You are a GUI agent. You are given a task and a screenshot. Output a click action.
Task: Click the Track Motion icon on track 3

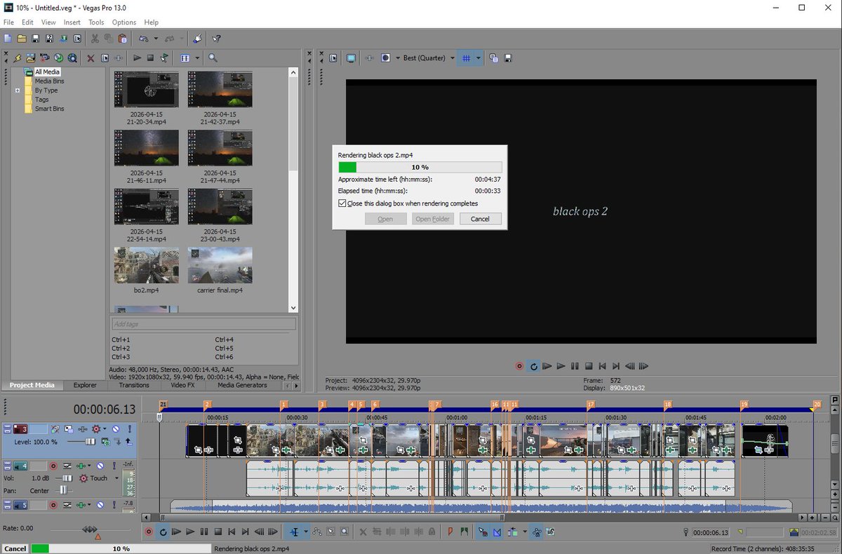[68, 429]
